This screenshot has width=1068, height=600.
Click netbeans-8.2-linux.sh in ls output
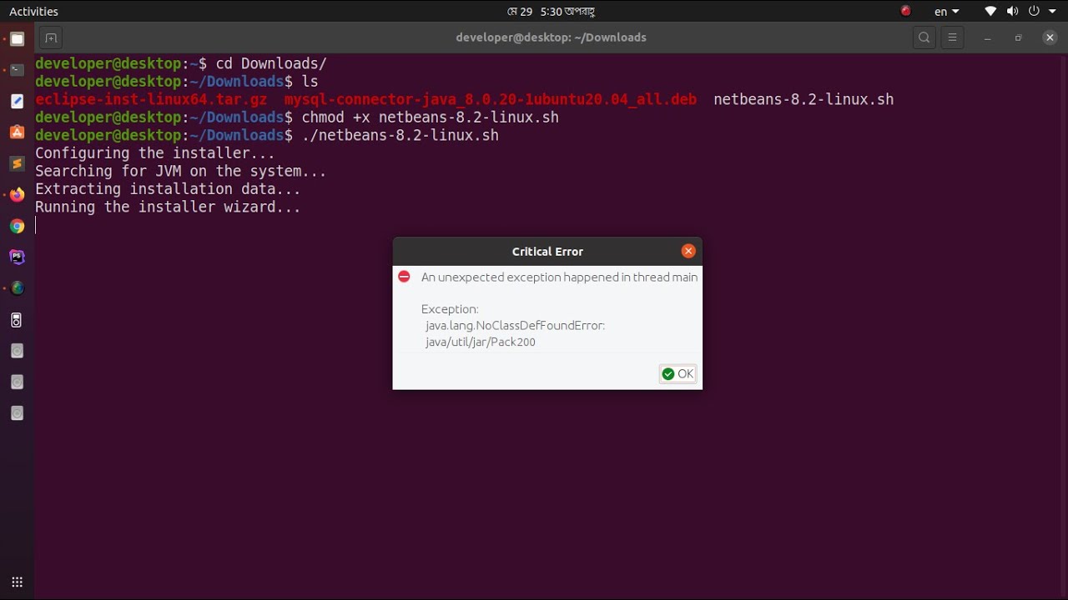point(804,99)
